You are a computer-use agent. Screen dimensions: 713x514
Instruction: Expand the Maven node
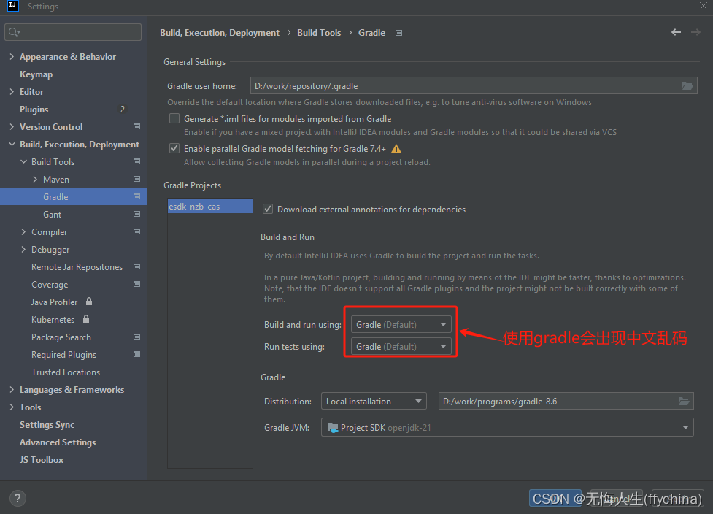(x=36, y=179)
